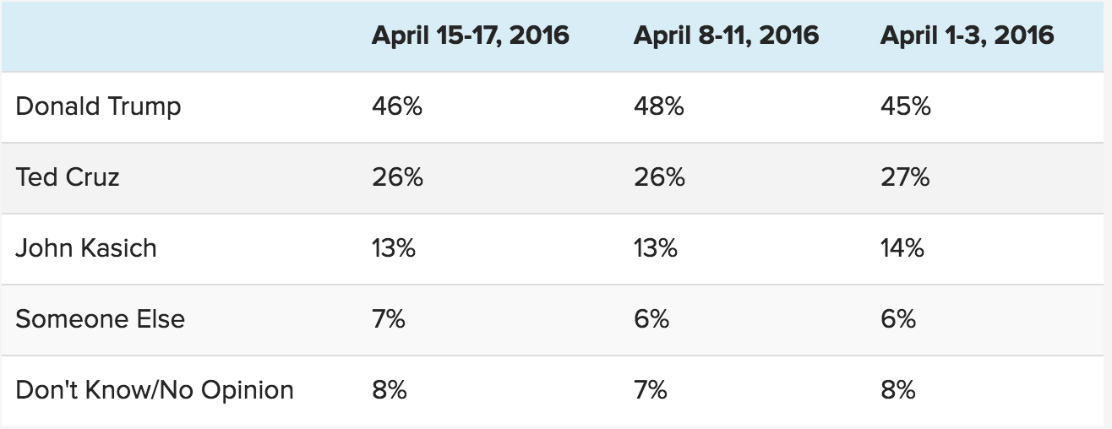Click Trump's 45% cell for April 1-3

[x=905, y=106]
